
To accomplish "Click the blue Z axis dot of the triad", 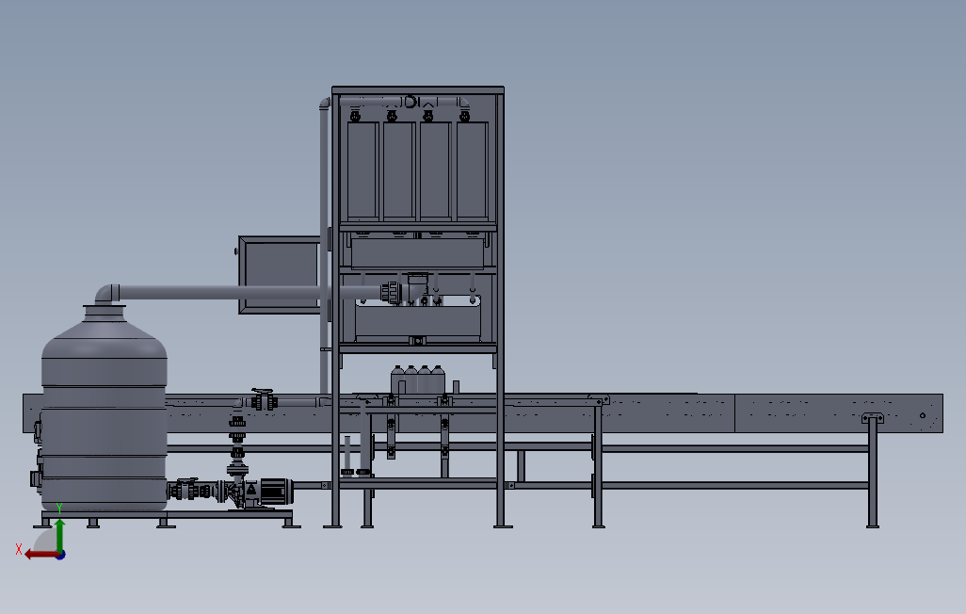I will pyautogui.click(x=61, y=556).
